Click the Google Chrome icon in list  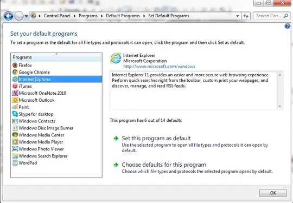pos(15,72)
